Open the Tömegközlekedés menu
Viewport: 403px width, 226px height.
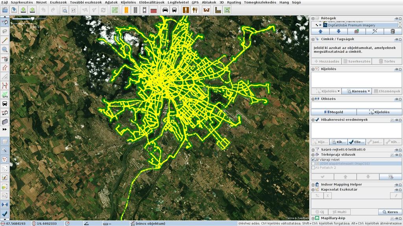260,2
